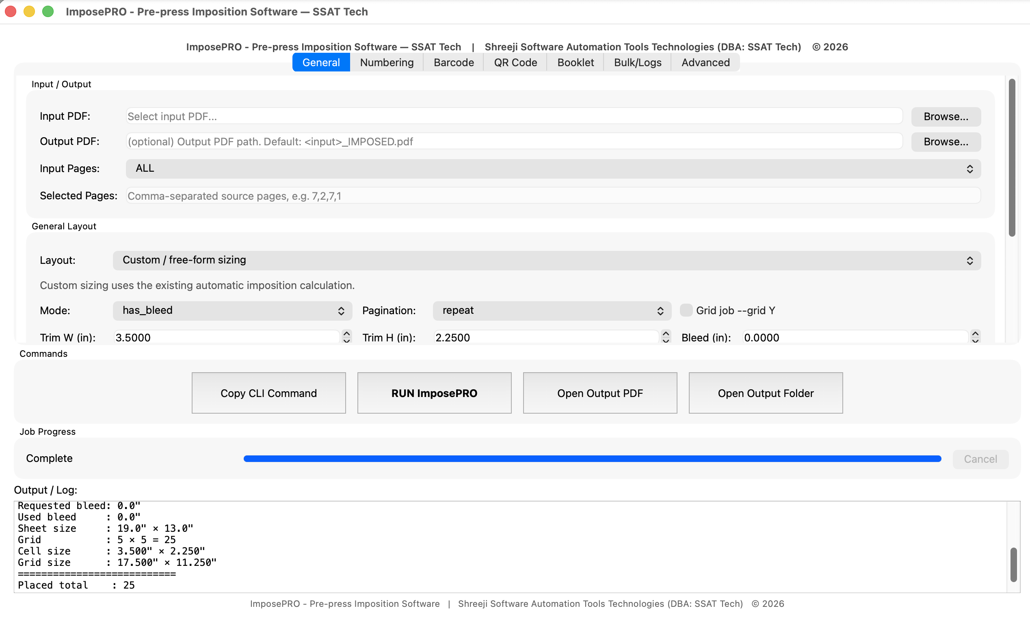Click the 'Grid size : 17.500"' log line
The image size is (1030, 617).
click(117, 563)
